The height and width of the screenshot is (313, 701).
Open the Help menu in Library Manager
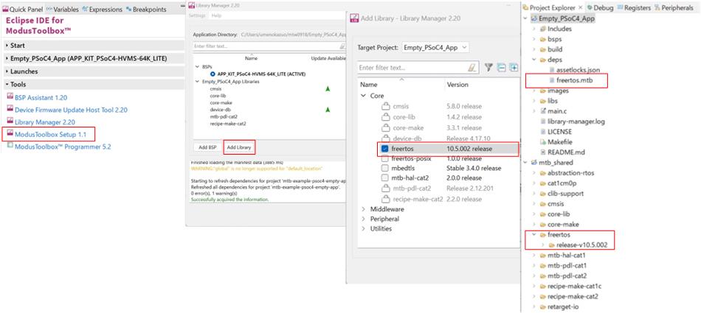coord(216,15)
